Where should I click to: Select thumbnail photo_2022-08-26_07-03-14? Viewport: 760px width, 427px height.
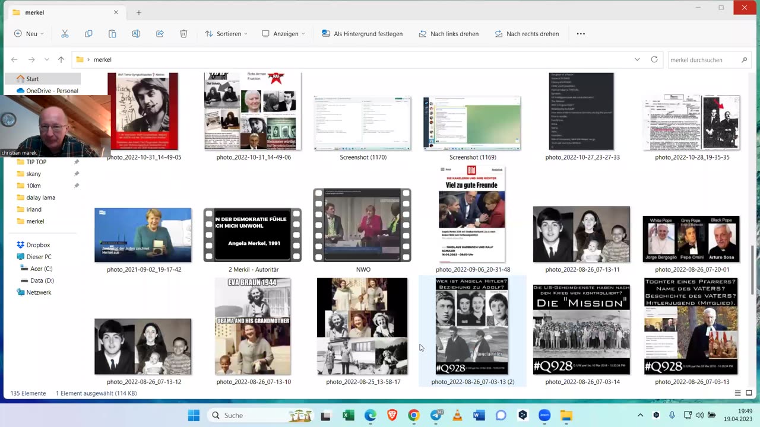click(581, 330)
